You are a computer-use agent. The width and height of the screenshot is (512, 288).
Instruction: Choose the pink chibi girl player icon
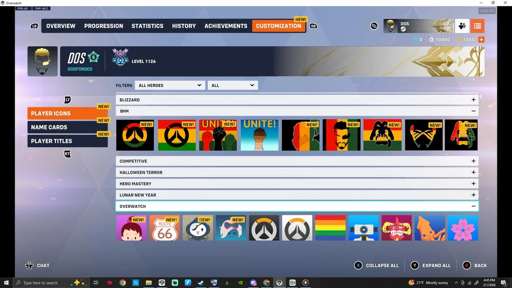132,228
